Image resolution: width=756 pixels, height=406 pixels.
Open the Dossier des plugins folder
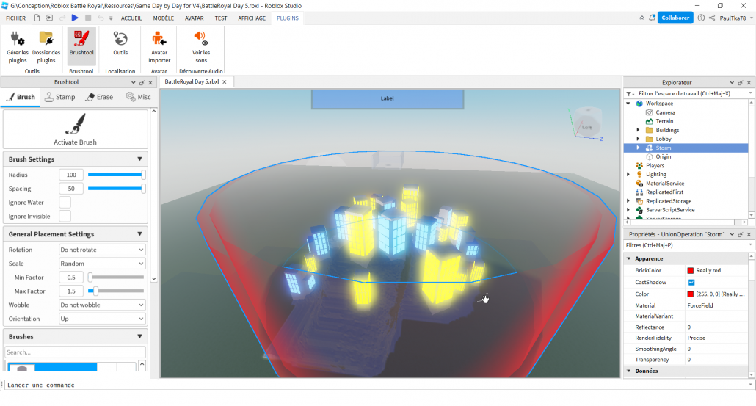pyautogui.click(x=46, y=39)
